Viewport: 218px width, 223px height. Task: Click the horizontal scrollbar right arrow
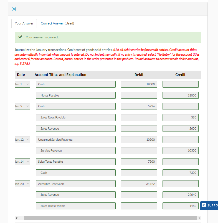click(x=199, y=218)
